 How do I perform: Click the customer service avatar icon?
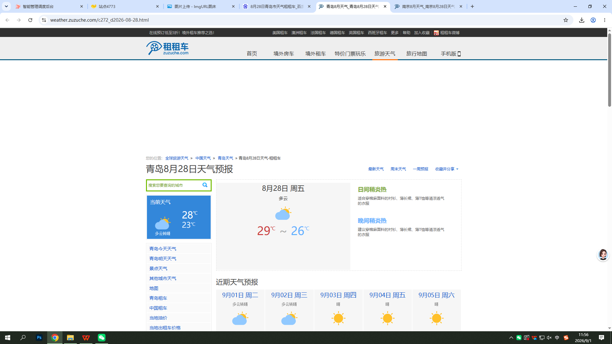coord(603,254)
